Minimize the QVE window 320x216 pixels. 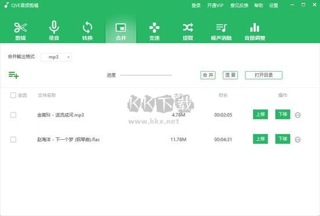point(293,5)
